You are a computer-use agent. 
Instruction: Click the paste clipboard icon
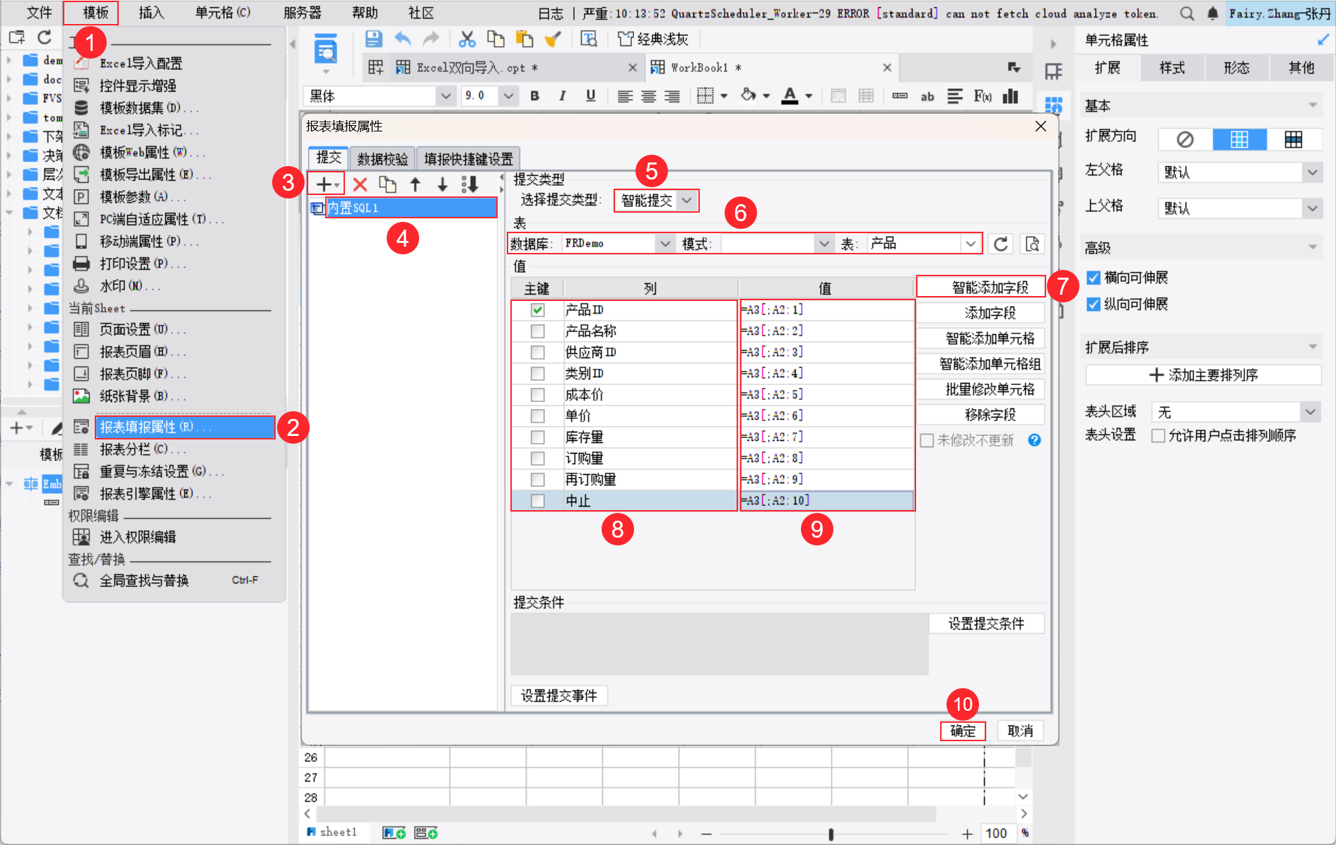pyautogui.click(x=525, y=40)
